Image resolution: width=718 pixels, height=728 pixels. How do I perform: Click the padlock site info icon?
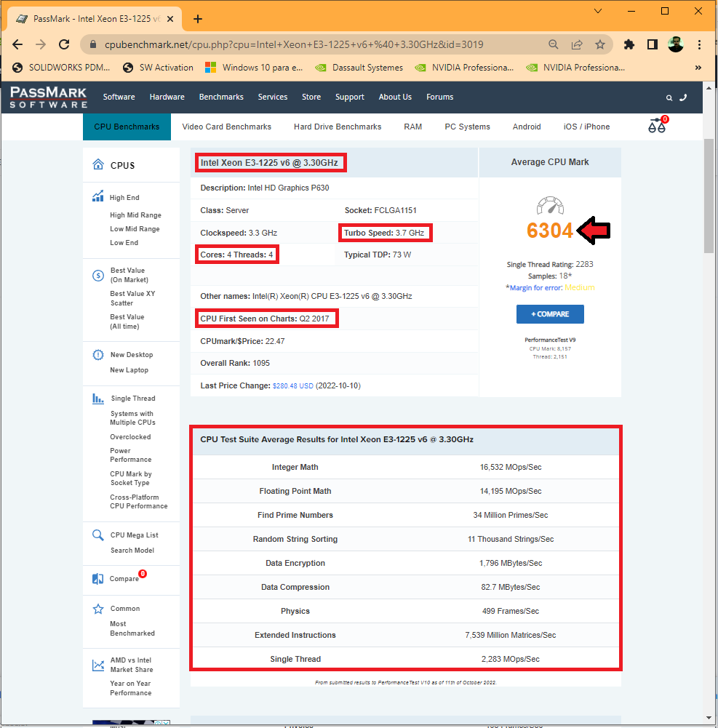pyautogui.click(x=93, y=44)
